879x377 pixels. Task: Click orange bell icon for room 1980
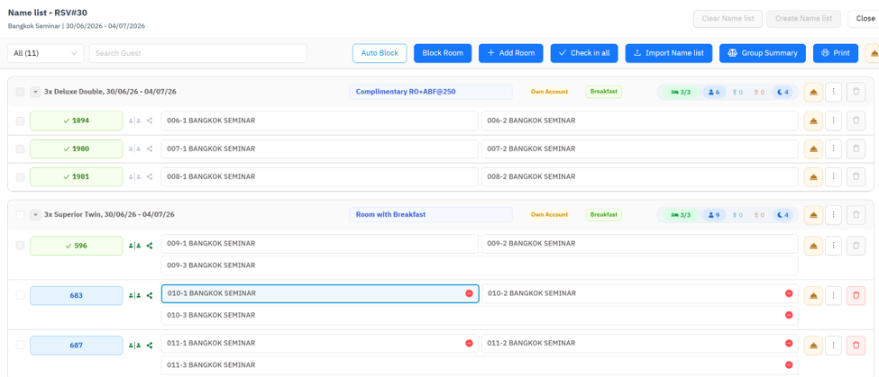click(813, 148)
